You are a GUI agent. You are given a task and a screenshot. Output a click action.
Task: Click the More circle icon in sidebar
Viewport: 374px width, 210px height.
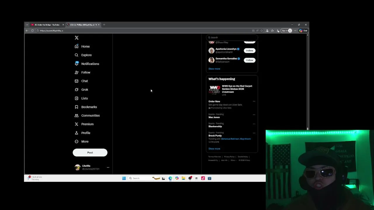coord(77,141)
